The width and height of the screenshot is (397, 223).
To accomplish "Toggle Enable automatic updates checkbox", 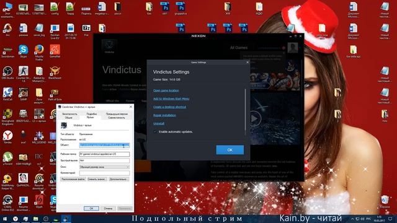I will click(155, 132).
